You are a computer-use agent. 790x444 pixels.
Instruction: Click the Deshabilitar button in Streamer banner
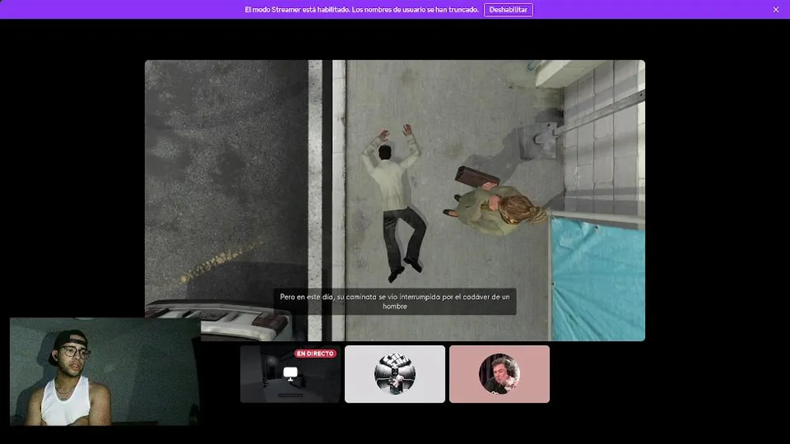point(508,10)
